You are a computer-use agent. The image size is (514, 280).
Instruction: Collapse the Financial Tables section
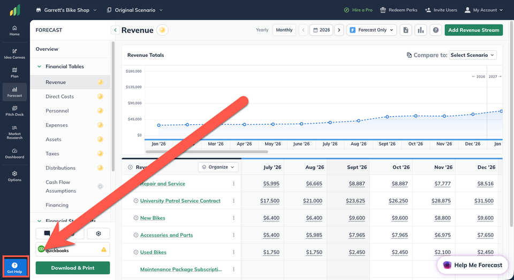(39, 66)
